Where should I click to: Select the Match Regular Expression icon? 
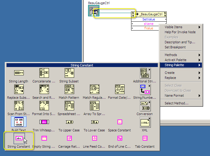pyautogui.click(x=94, y=89)
